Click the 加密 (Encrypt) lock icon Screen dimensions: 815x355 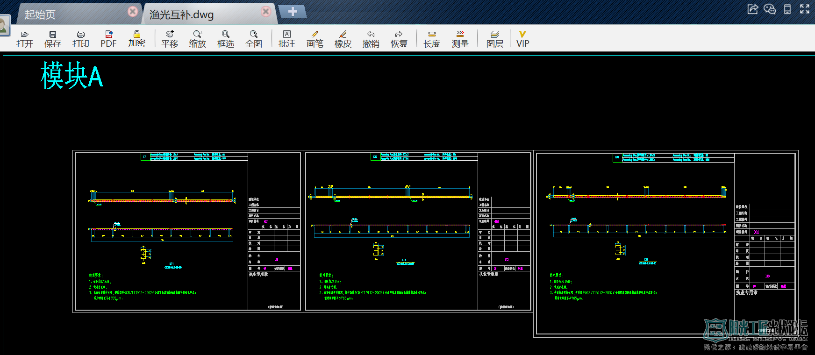pos(137,39)
